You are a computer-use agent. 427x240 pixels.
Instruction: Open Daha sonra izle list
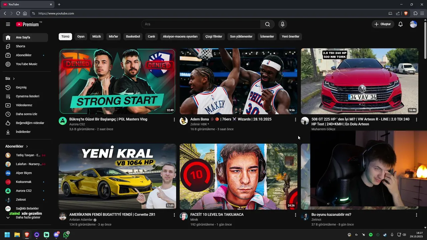coord(25,114)
